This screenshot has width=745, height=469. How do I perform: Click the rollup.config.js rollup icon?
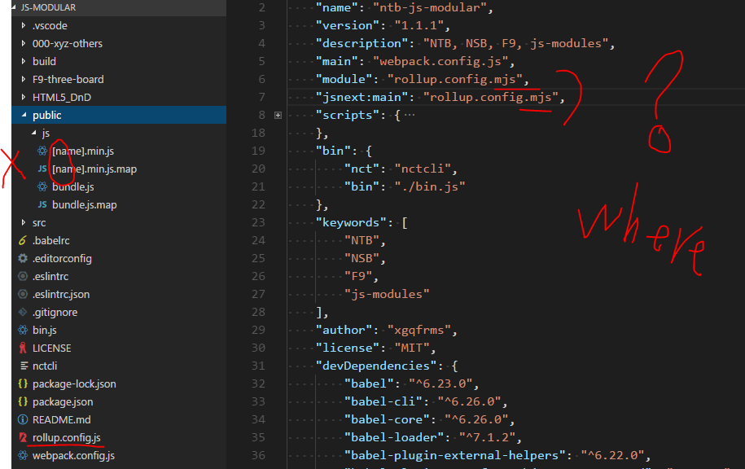tap(22, 437)
